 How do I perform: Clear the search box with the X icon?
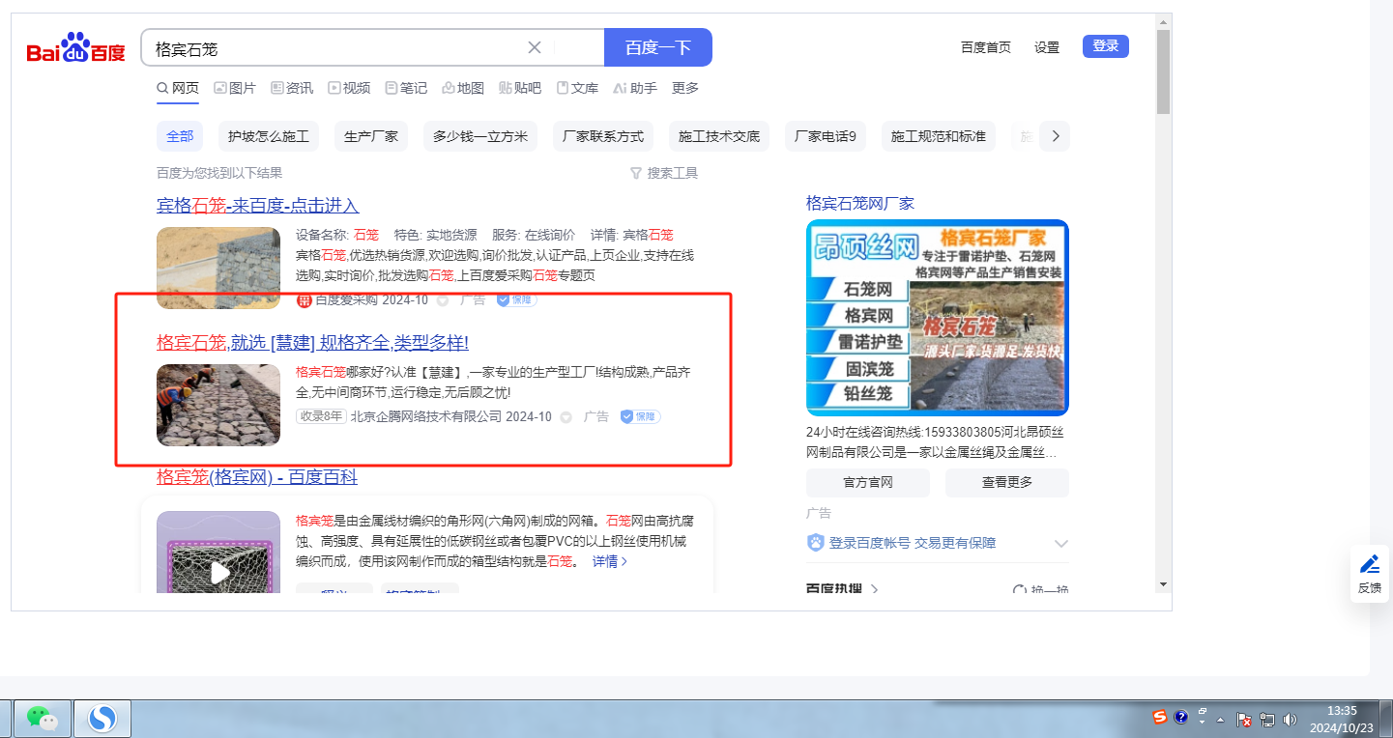pyautogui.click(x=535, y=47)
